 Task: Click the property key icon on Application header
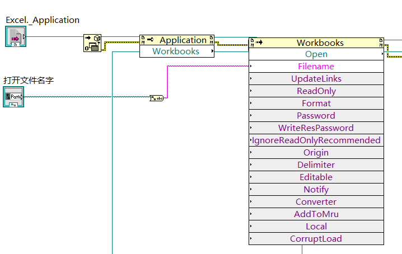[x=150, y=40]
